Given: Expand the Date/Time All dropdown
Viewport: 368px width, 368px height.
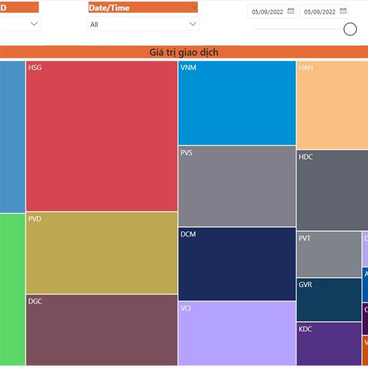Looking at the screenshot, I should [x=144, y=24].
